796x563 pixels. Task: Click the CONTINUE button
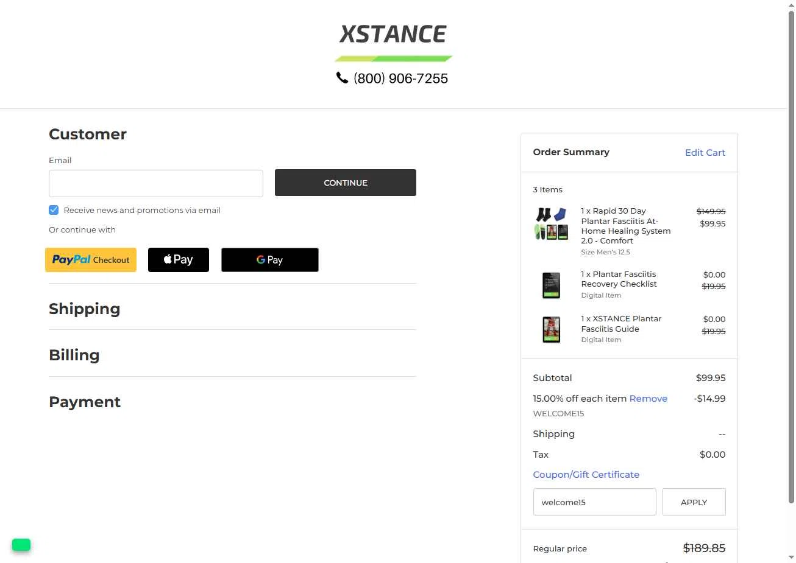[x=346, y=183]
